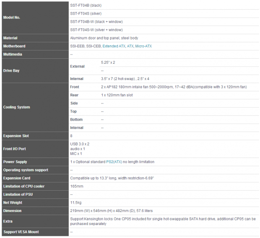Open the PS2(ATX) power supply link
The image size is (260, 238).
coord(114,162)
